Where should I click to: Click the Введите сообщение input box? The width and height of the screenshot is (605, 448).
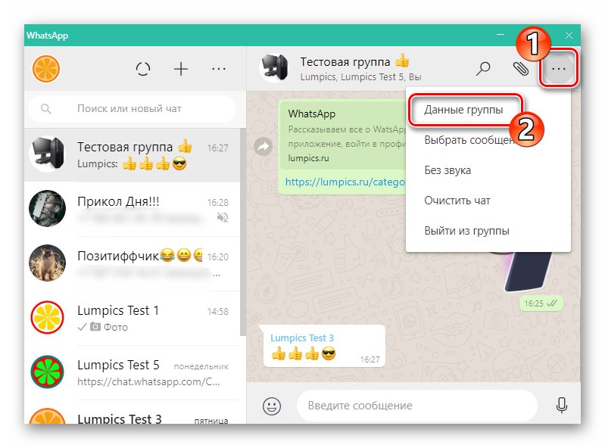pyautogui.click(x=416, y=406)
